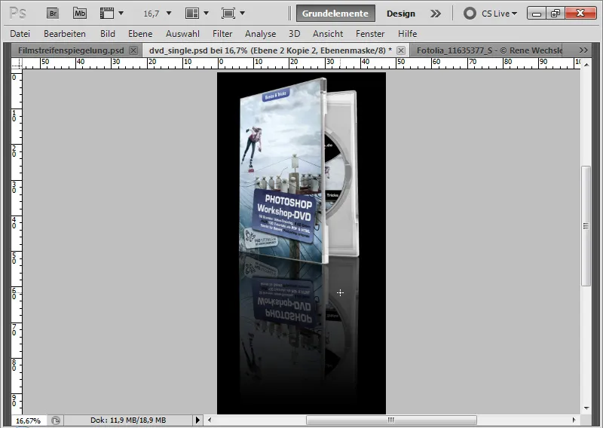Open the Fenster menu
The height and width of the screenshot is (428, 603).
click(370, 34)
